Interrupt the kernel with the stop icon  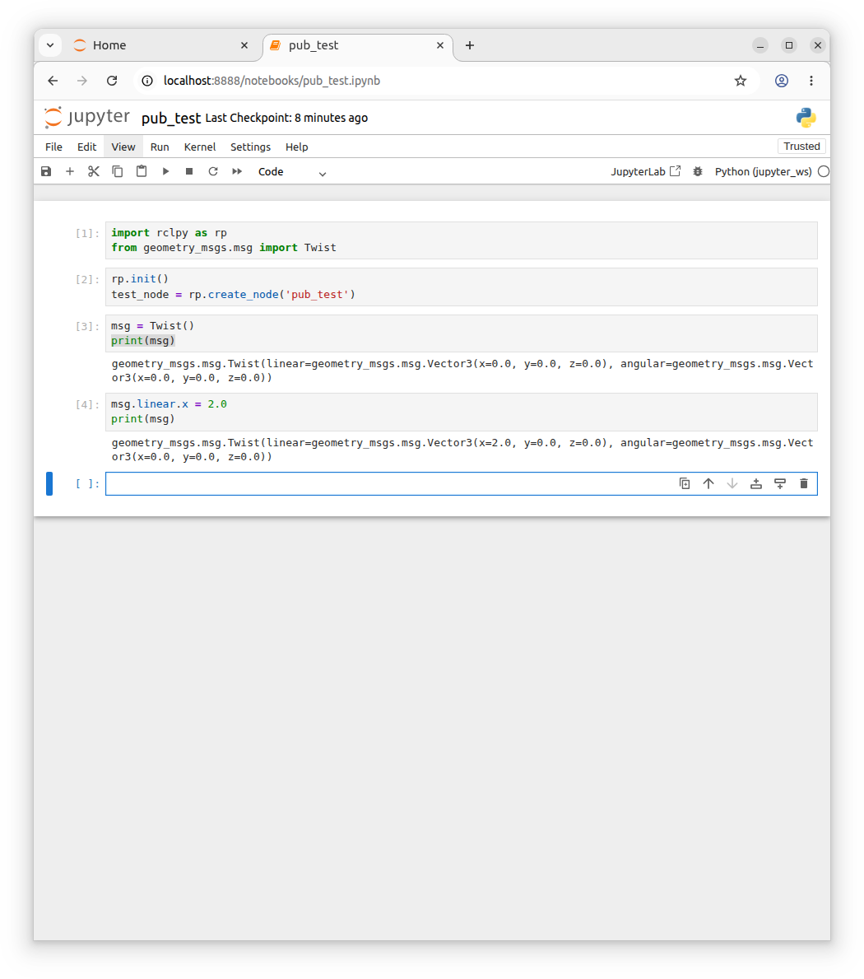[x=189, y=171]
